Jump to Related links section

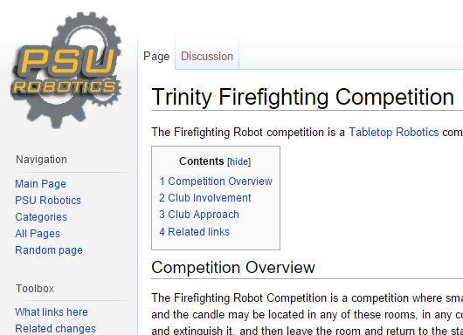(194, 232)
